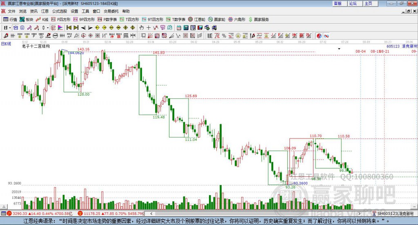
Task: Click the horizontal scrollbar track
Action: pyautogui.click(x=255, y=214)
